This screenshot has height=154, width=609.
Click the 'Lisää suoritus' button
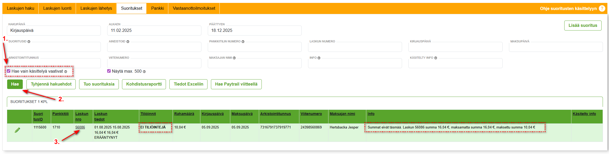pyautogui.click(x=583, y=26)
